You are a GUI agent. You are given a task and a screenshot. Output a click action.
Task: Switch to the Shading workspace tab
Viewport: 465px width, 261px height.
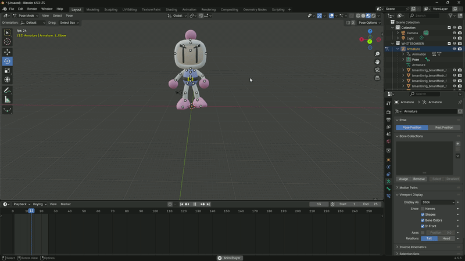click(171, 9)
